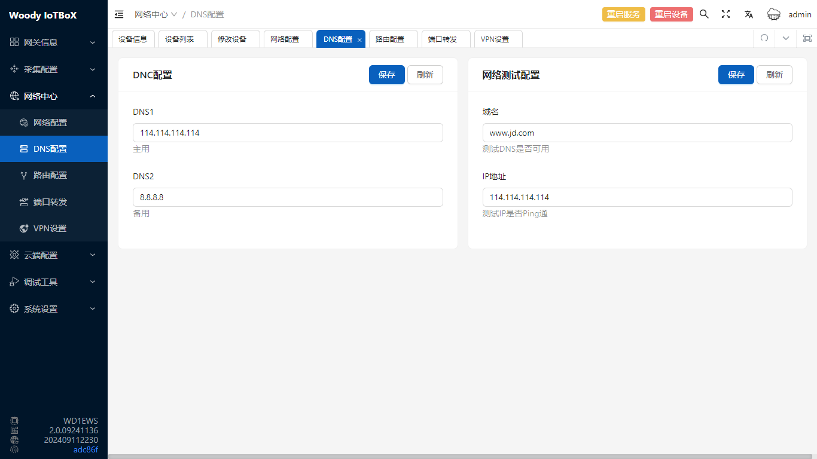Save the DNC配置 panel settings
The width and height of the screenshot is (817, 459).
(386, 75)
